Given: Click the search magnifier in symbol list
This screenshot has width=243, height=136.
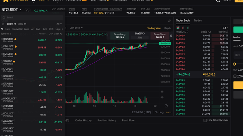Looking at the screenshot, I should pos(4,18).
